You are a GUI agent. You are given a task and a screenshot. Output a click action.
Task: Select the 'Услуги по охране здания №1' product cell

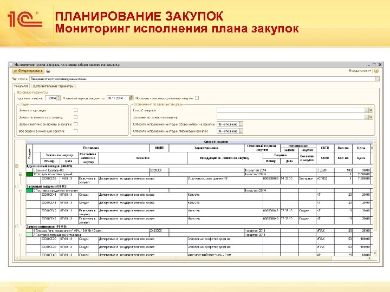[225, 180]
